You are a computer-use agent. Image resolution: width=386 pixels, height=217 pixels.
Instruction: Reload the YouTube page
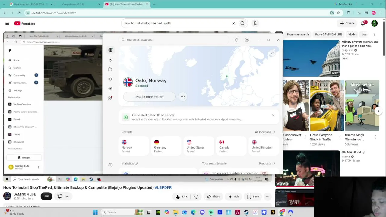(19, 13)
